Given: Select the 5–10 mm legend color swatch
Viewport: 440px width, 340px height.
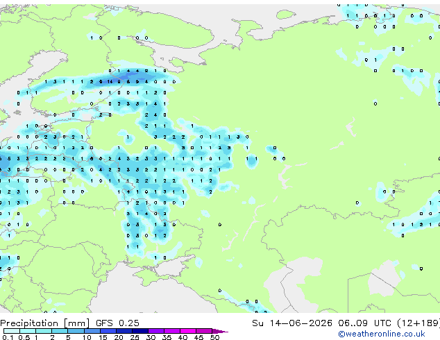Looking at the screenshot, I should click(x=76, y=331).
